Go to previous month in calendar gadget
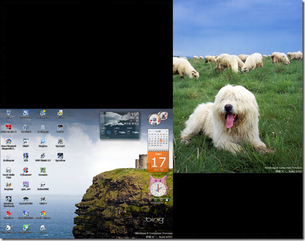This screenshot has width=305, height=241. 149,131
